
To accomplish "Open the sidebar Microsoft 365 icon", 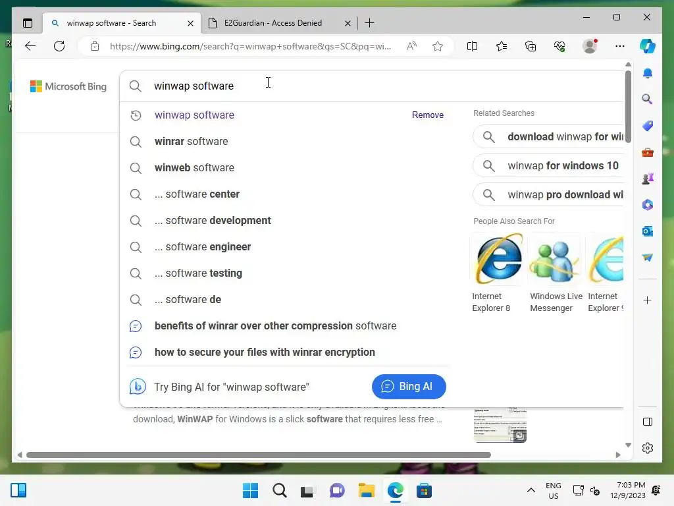I will (x=648, y=205).
